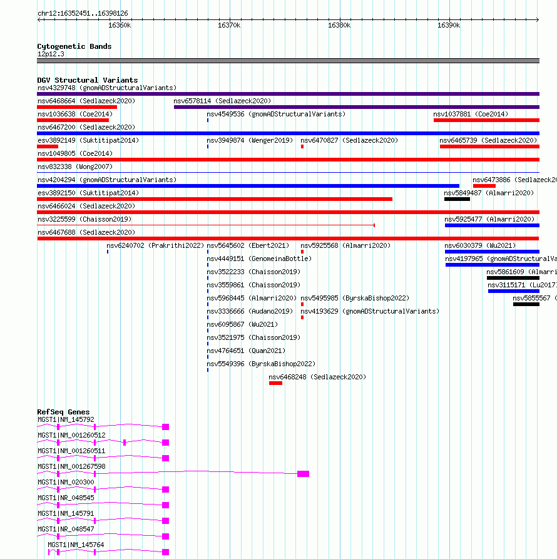Click MGST1|NR_048545 transcript label

coord(66,498)
